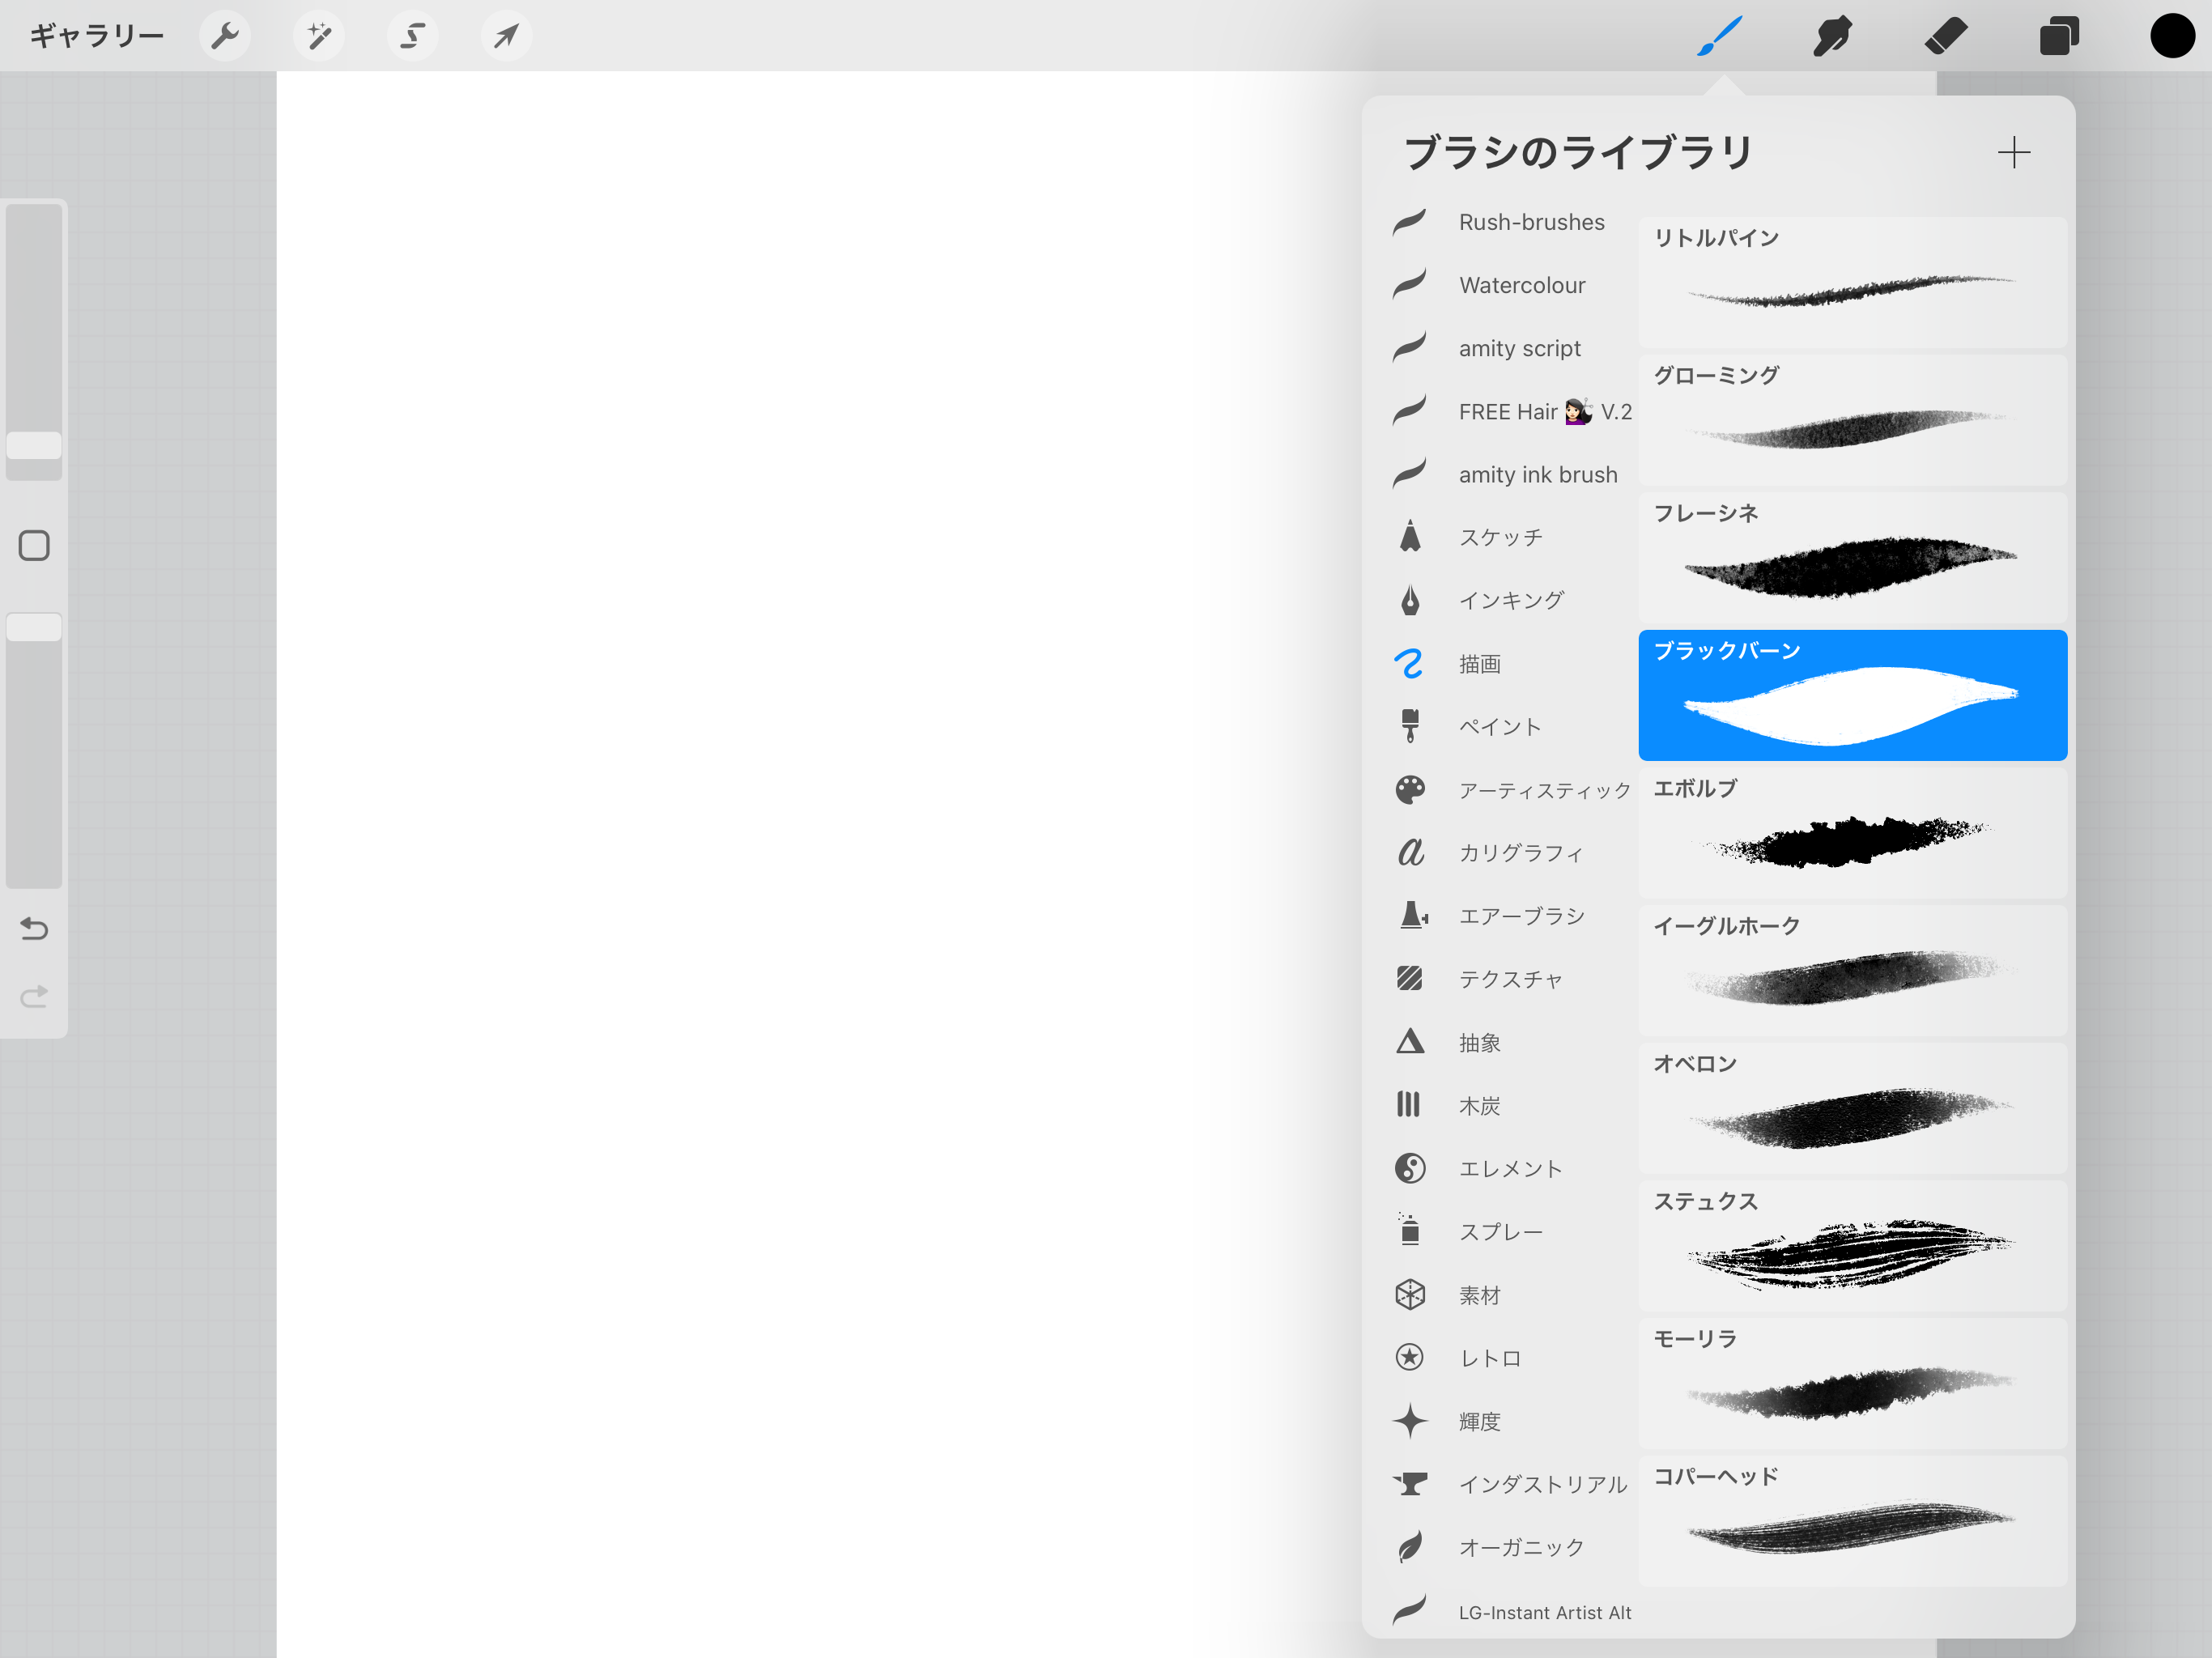Select the Paintbrush tool icon

pos(1720,37)
